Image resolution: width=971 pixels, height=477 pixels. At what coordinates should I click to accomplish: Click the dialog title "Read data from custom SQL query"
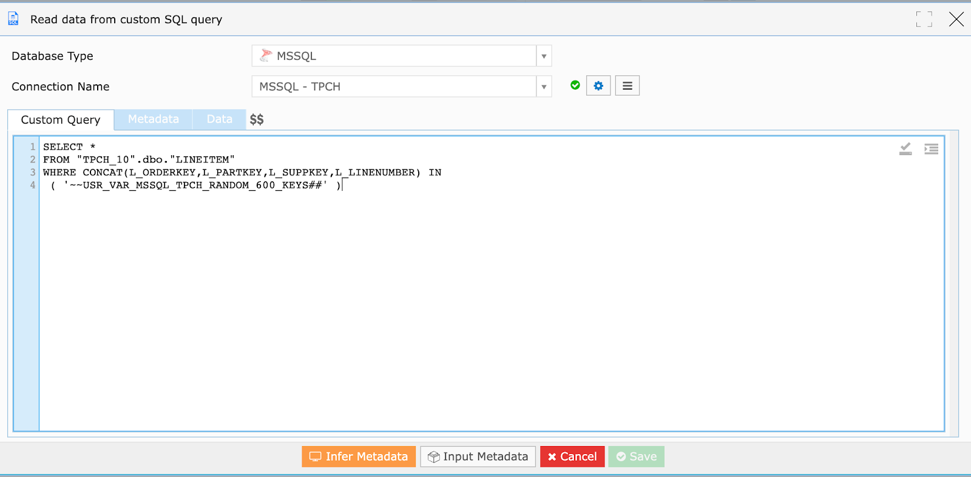(126, 19)
